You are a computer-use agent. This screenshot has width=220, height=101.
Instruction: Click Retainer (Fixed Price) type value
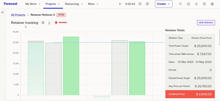point(202,38)
